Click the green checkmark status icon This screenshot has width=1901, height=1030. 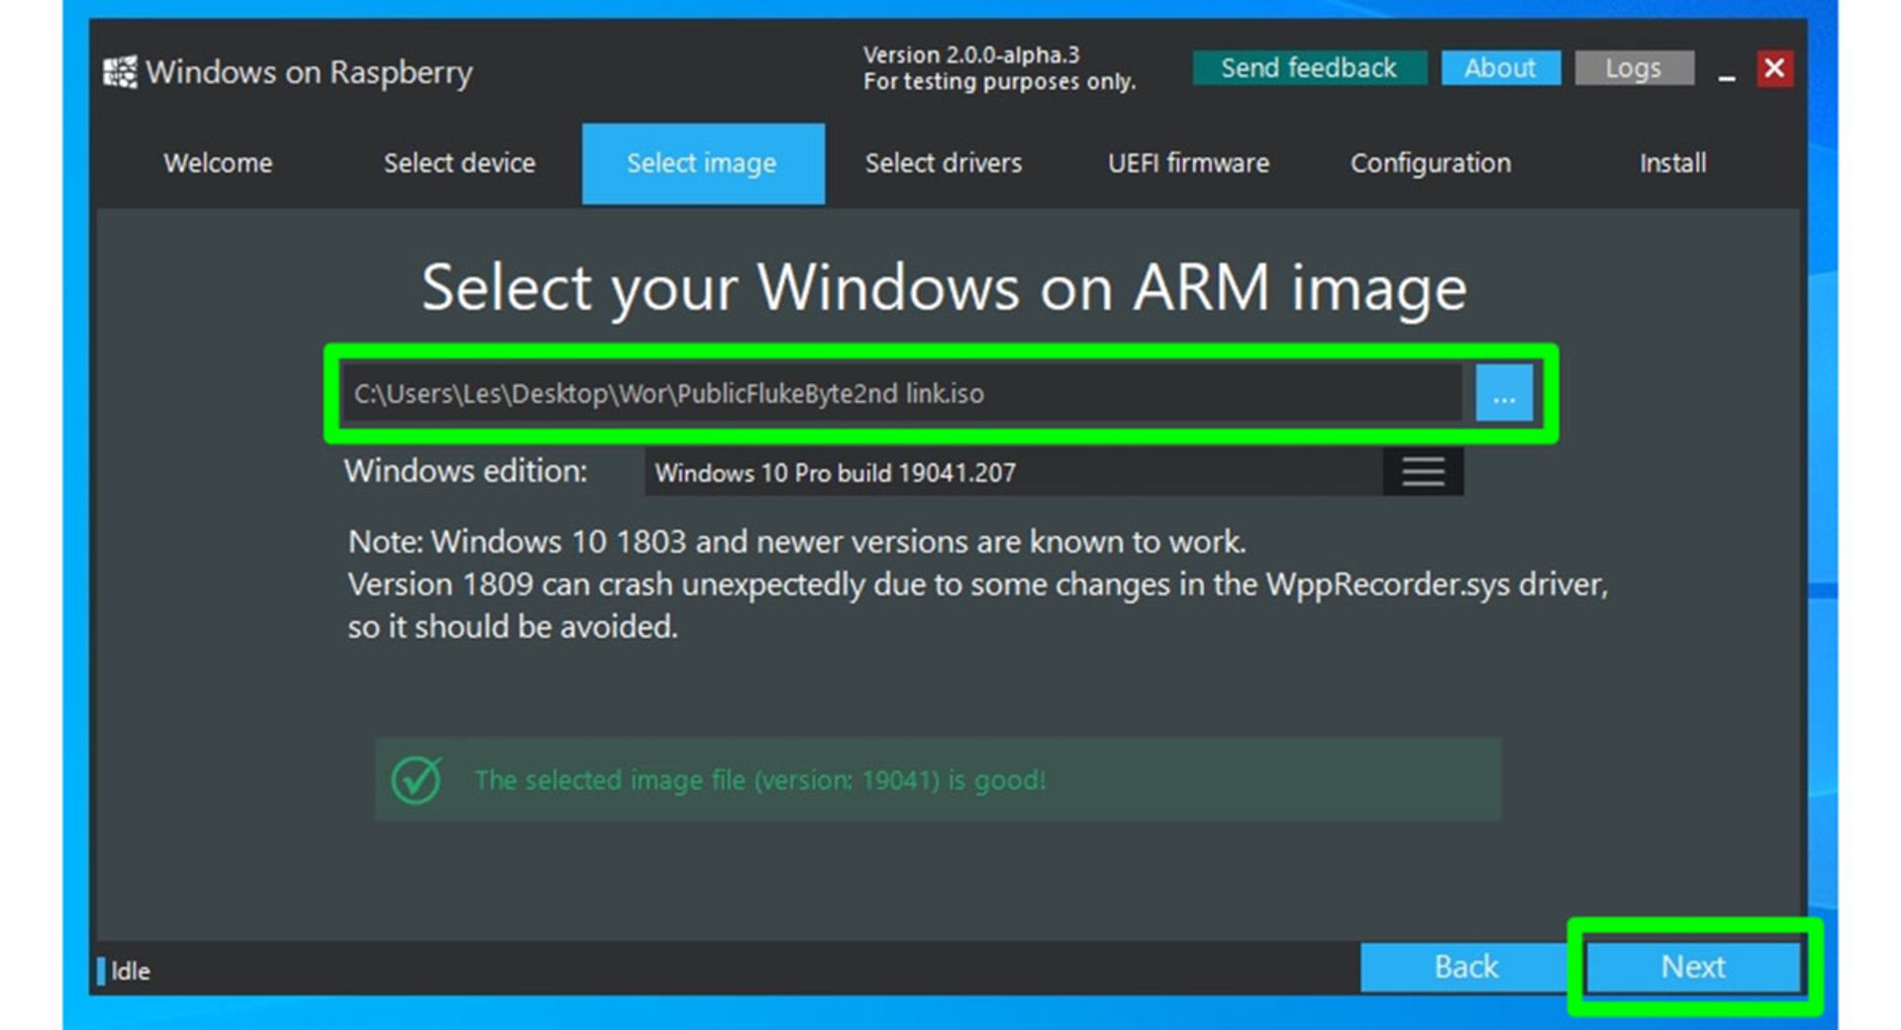pos(417,779)
